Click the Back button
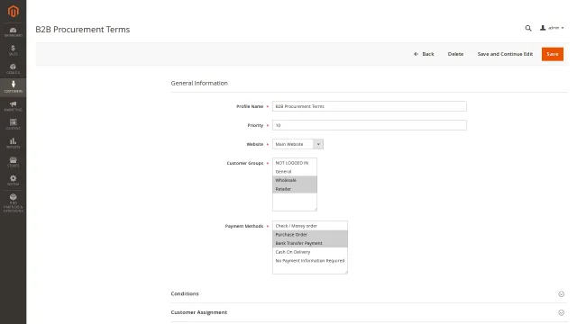This screenshot has height=324, width=577. [424, 54]
